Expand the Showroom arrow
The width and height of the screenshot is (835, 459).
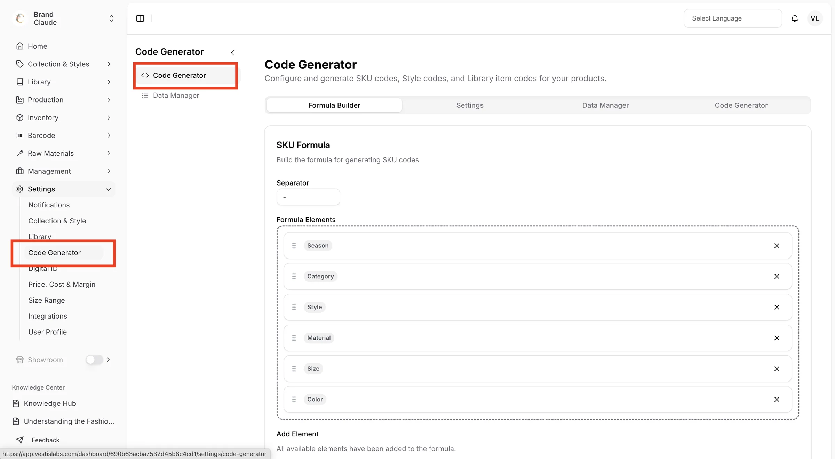click(109, 360)
